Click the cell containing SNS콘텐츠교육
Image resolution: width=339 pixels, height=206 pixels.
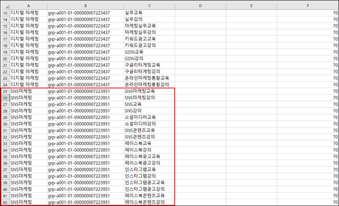(x=149, y=130)
